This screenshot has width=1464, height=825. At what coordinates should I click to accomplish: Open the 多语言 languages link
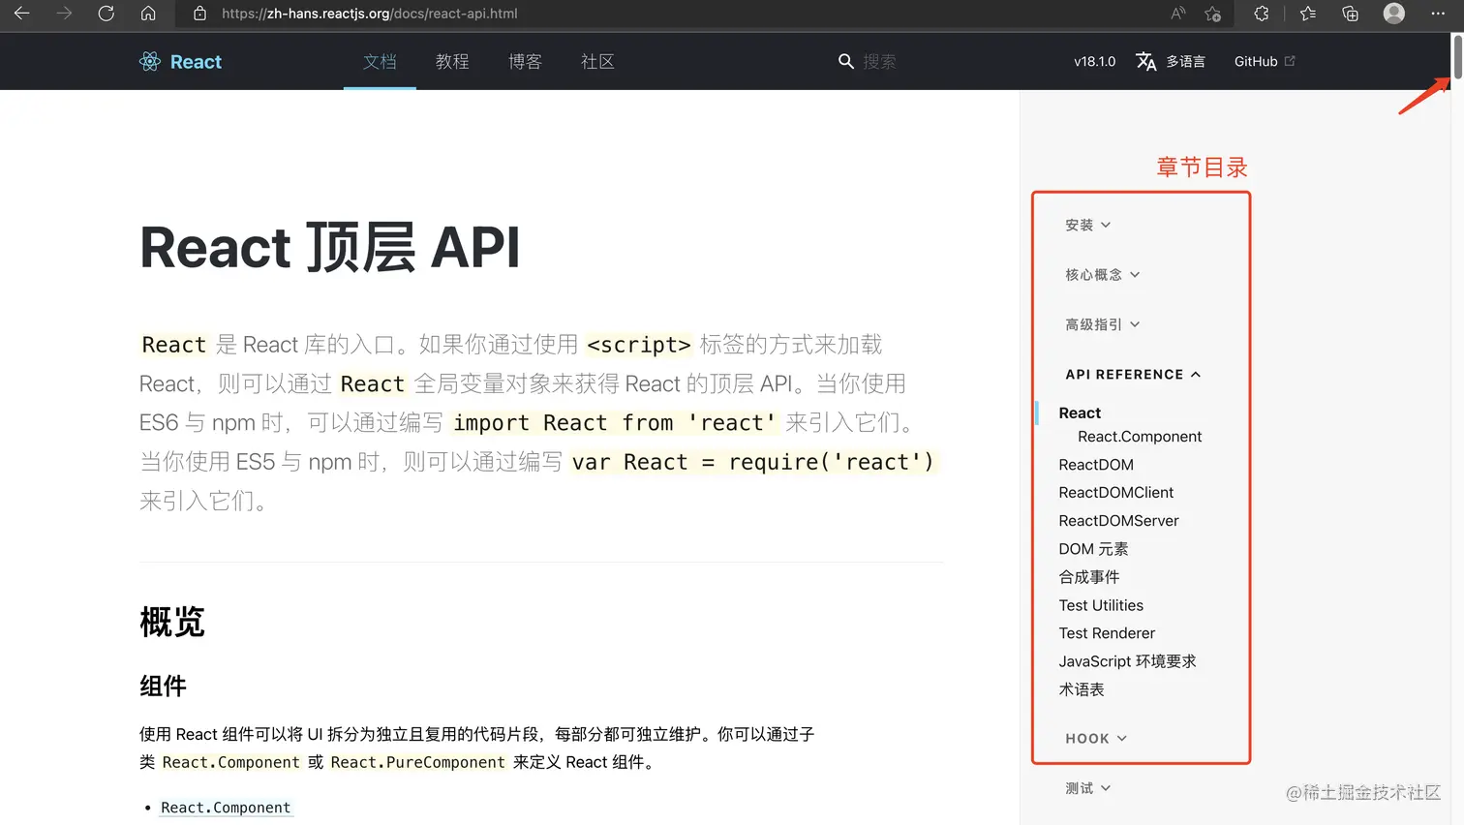[x=1185, y=61]
